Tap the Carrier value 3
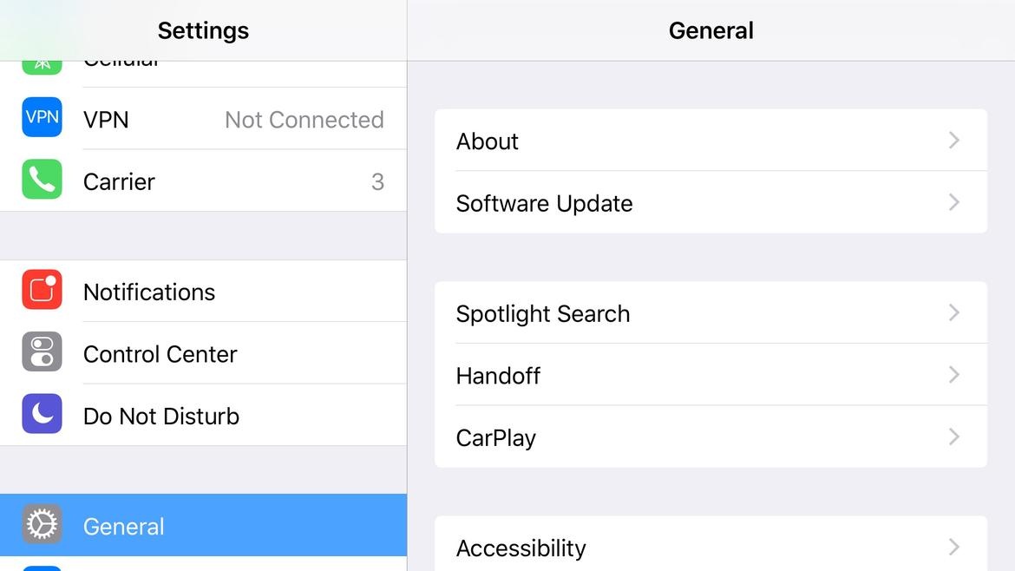The width and height of the screenshot is (1015, 571). click(x=377, y=181)
